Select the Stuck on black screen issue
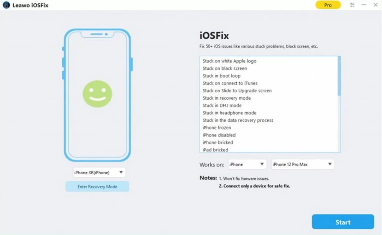This screenshot has width=382, height=235. (225, 68)
